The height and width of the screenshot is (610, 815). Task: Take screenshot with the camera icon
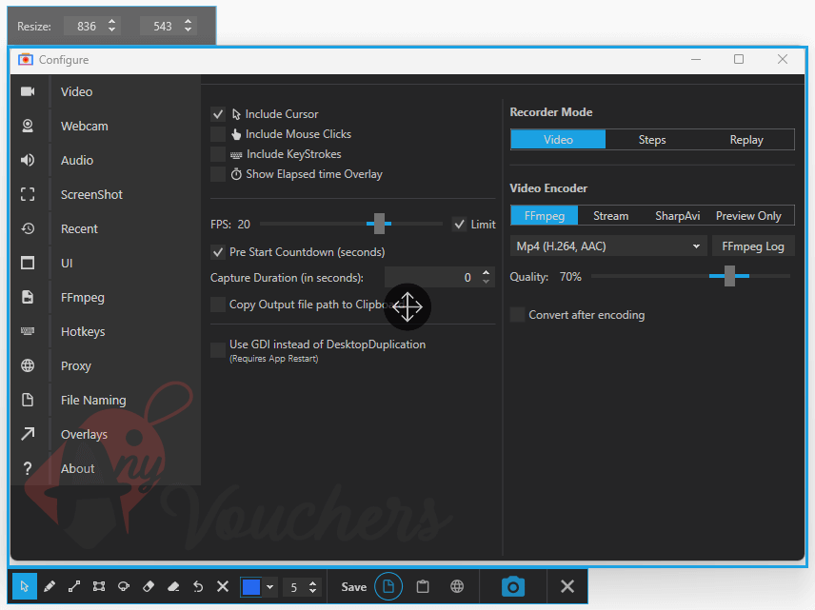pos(513,586)
